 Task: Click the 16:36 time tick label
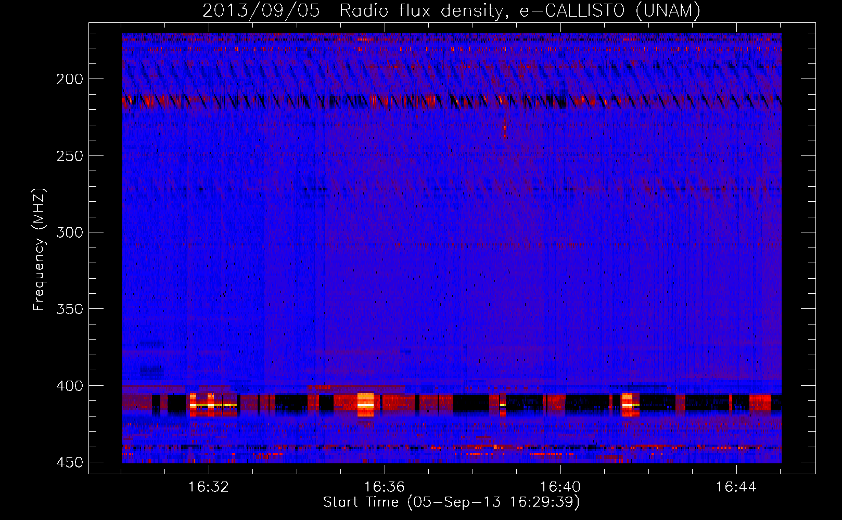(385, 487)
